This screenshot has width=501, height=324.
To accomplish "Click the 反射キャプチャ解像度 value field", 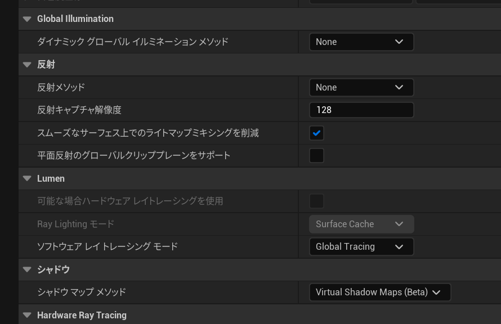I will point(361,110).
